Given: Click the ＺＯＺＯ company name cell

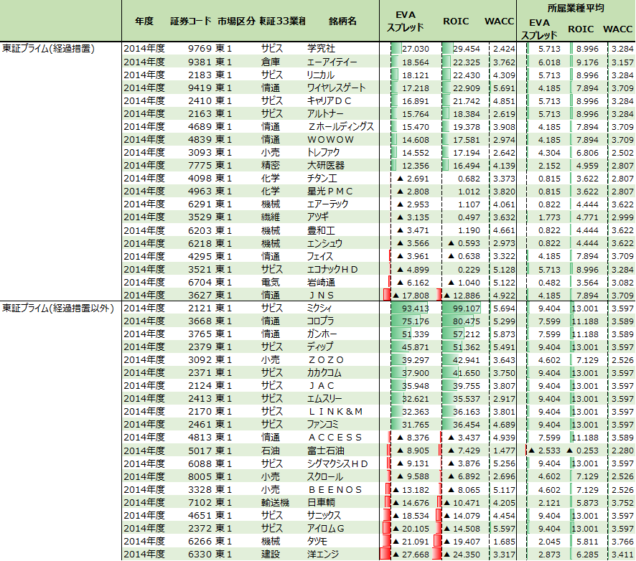Looking at the screenshot, I should [x=326, y=359].
